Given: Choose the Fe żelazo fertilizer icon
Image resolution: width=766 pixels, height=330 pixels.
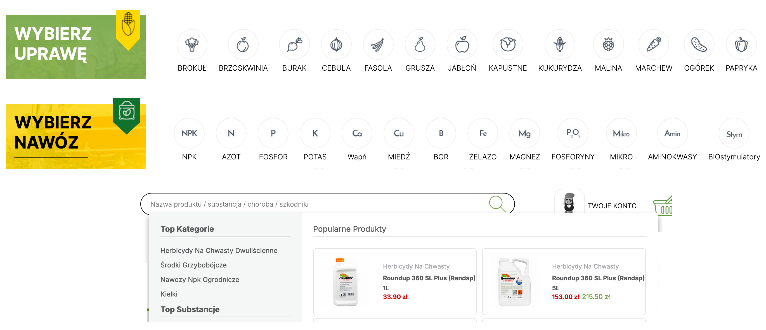Looking at the screenshot, I should coord(483,133).
